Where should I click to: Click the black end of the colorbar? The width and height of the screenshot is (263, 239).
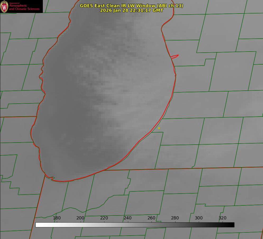[x=232, y=225]
